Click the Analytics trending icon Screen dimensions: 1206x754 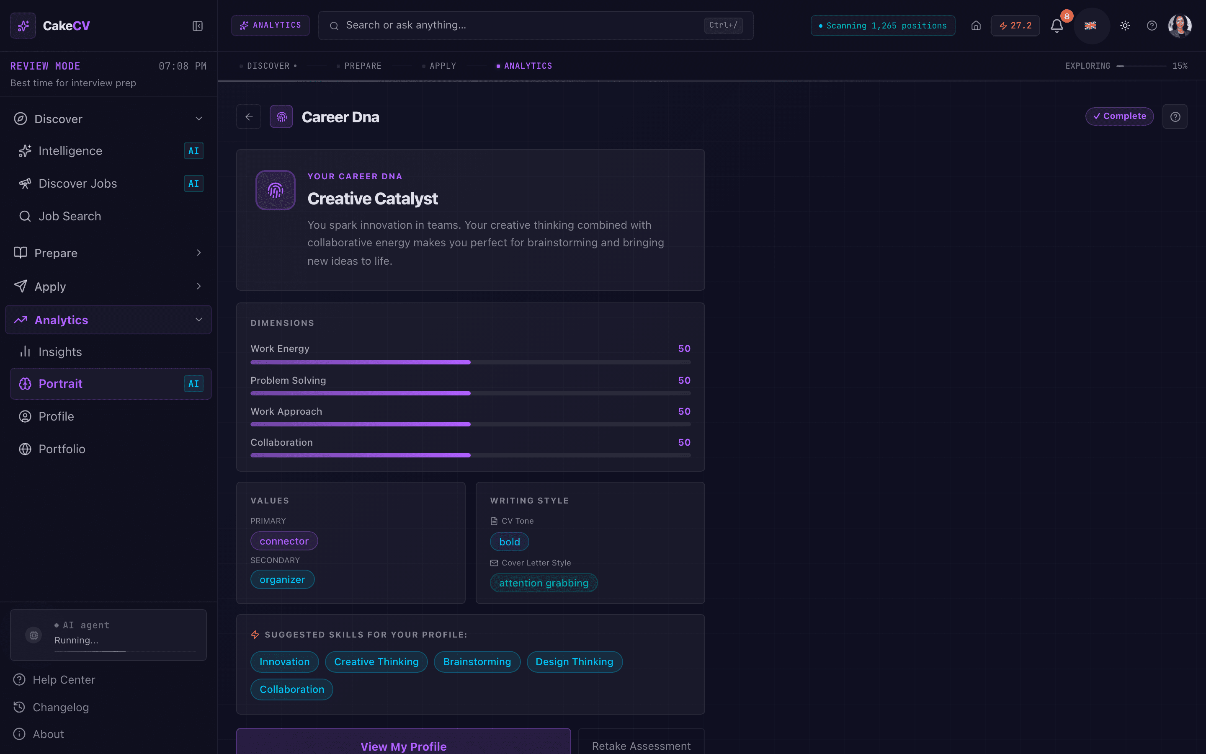pyautogui.click(x=21, y=320)
